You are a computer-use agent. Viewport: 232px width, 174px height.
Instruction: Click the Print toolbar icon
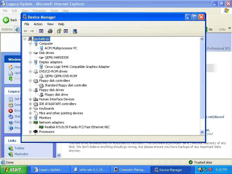(50, 31)
